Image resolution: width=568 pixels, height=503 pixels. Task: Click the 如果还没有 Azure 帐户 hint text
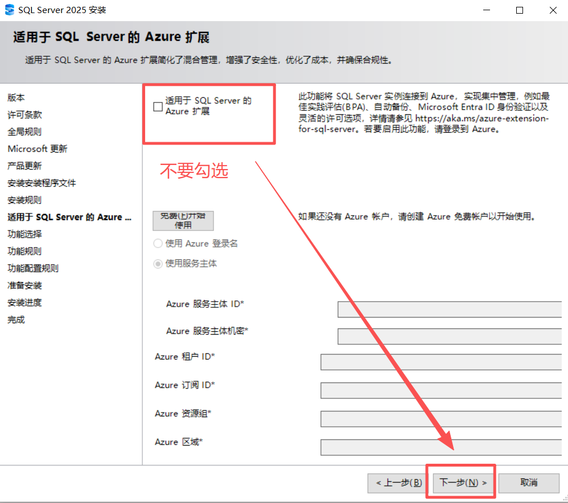pos(417,217)
